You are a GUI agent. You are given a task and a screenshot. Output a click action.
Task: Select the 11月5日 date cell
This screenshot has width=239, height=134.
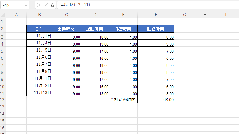tap(40, 50)
